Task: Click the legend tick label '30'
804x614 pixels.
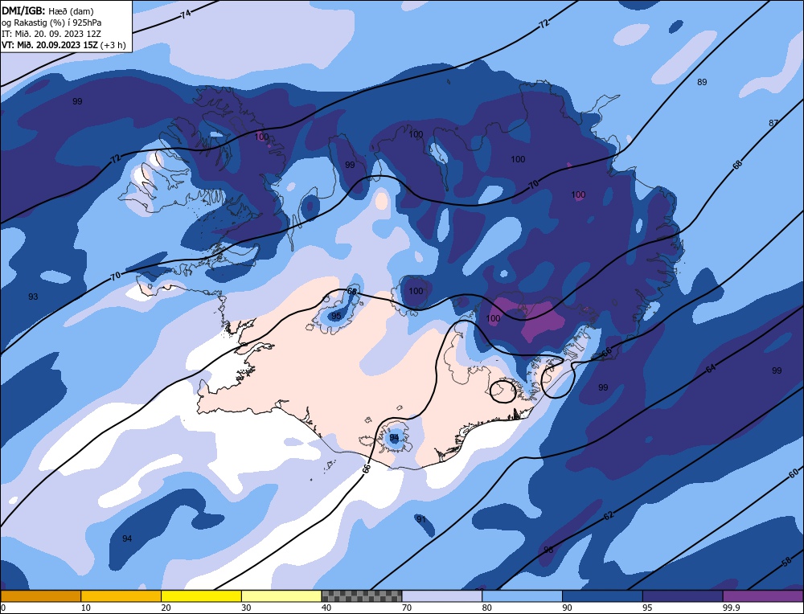Action: pyautogui.click(x=246, y=608)
